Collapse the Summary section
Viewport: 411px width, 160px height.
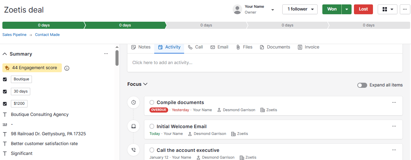[5, 54]
